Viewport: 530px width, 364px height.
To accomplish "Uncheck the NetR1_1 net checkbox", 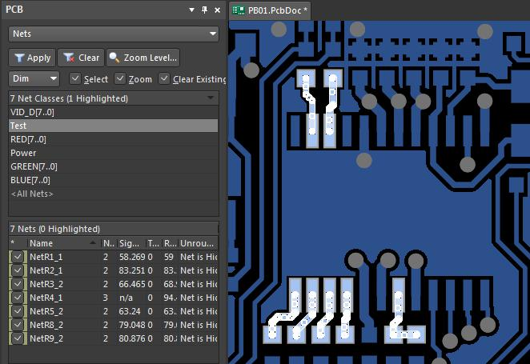I will pyautogui.click(x=18, y=257).
